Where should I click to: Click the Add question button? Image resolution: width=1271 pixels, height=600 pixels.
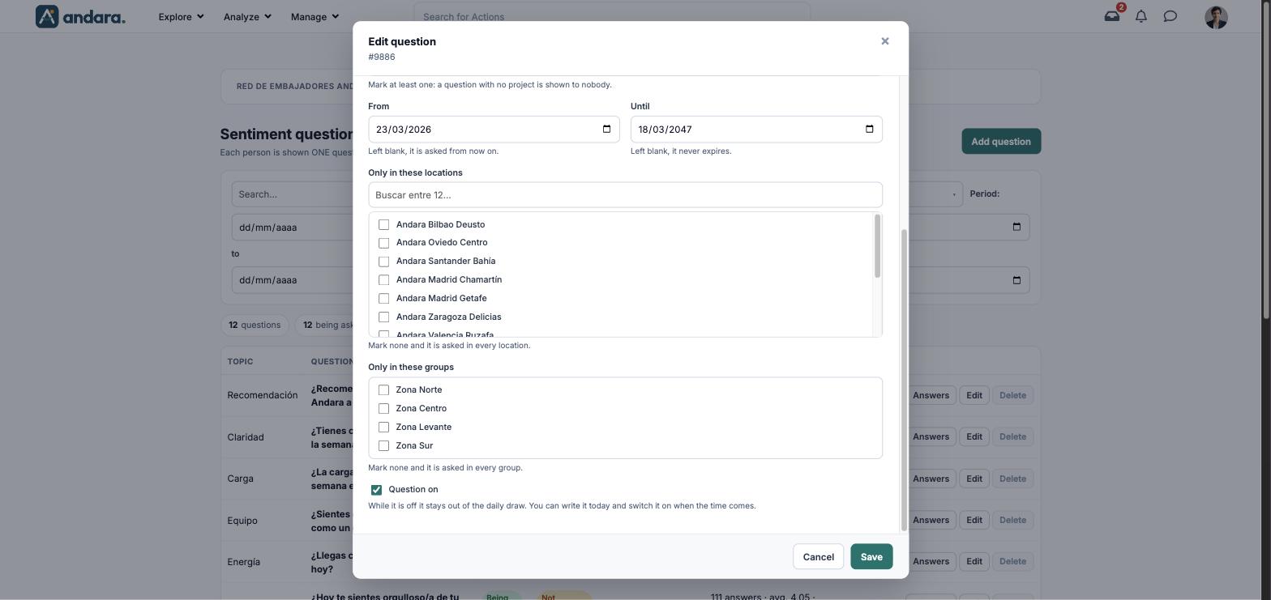click(1001, 142)
